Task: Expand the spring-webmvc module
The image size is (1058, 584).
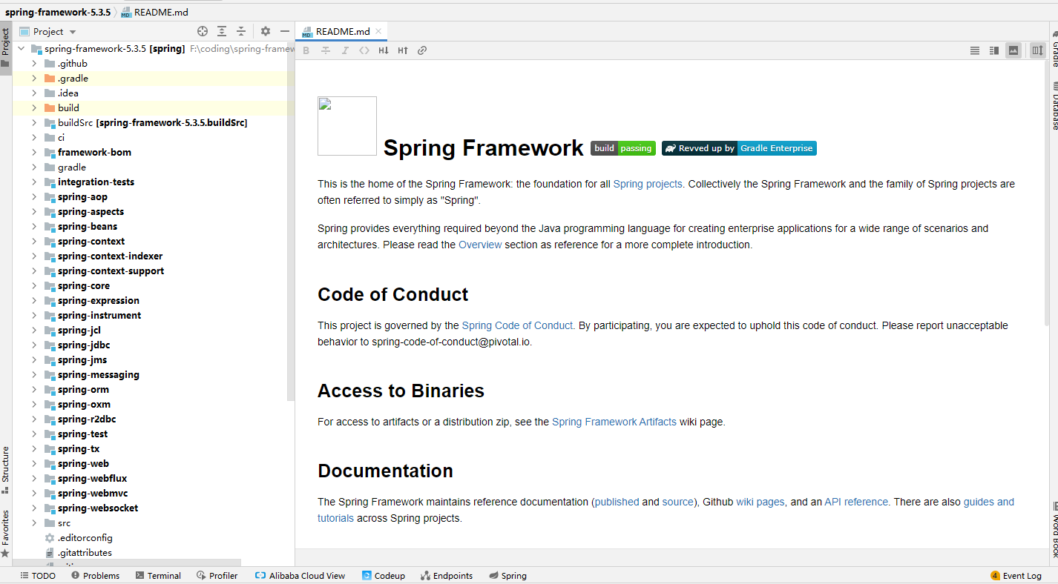Action: 34,494
